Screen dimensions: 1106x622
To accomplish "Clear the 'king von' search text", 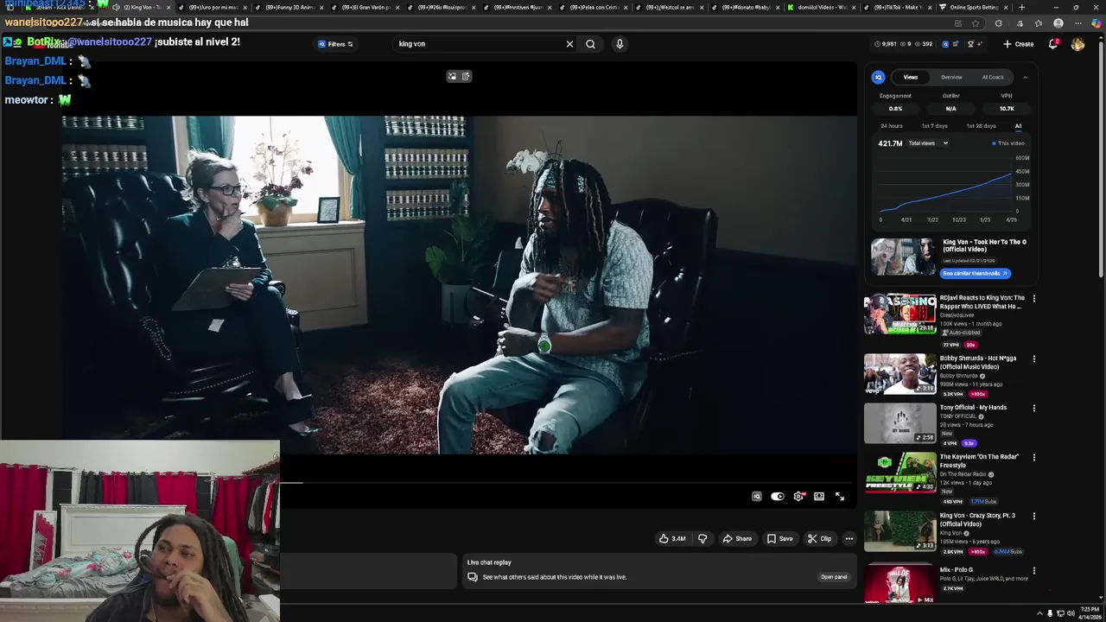I will point(569,44).
